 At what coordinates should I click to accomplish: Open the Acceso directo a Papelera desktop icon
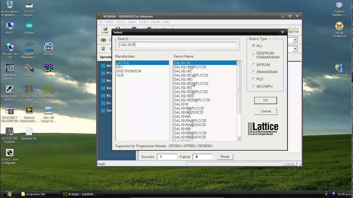click(x=10, y=9)
